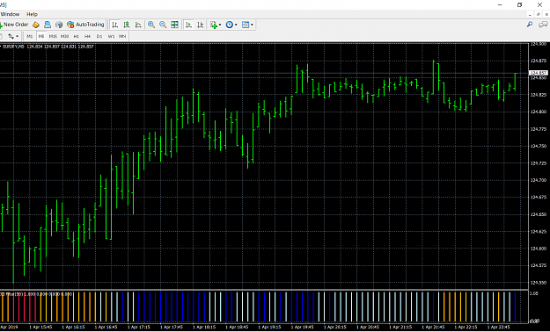This screenshot has width=550, height=332.
Task: Switch chart to bar chart style
Action: point(114,25)
